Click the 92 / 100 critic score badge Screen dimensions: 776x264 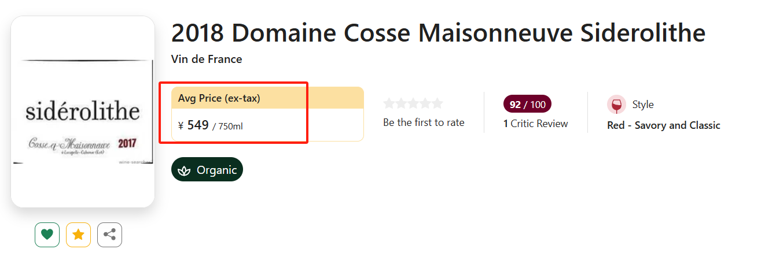(x=527, y=105)
